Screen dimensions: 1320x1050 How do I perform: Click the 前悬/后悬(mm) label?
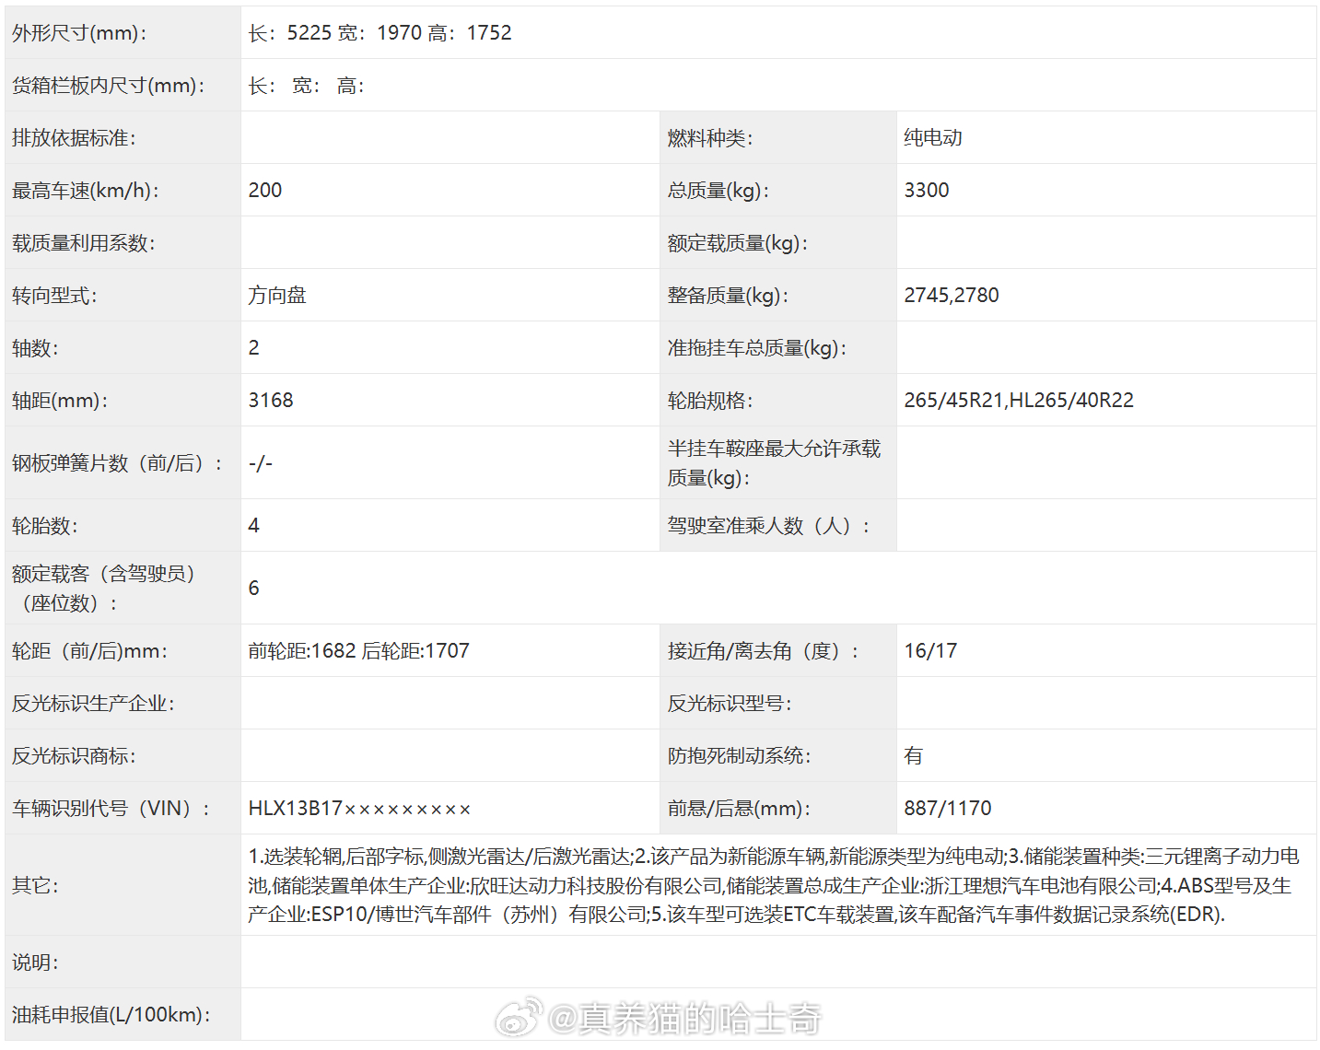[739, 809]
